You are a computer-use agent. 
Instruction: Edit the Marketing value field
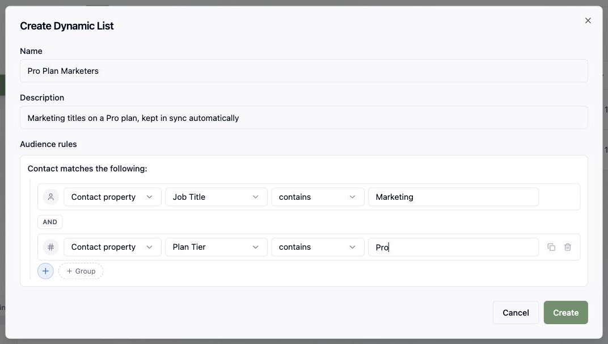tap(453, 197)
